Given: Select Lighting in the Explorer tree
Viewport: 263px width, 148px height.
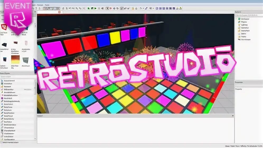Looking at the screenshot, I should pos(244,25).
